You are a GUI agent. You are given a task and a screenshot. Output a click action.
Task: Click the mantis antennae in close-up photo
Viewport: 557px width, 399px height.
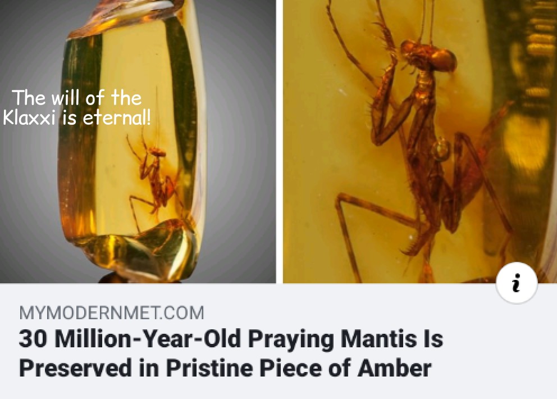pyautogui.click(x=427, y=20)
